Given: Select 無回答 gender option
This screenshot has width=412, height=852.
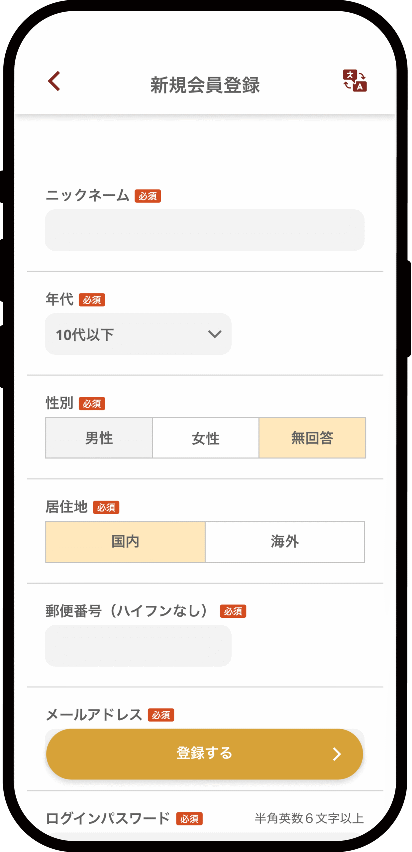Looking at the screenshot, I should click(x=312, y=438).
